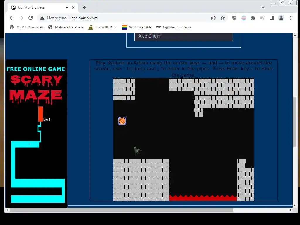The width and height of the screenshot is (300, 225).
Task: Click the horizontal scrollbar left arrow
Action: pos(7,210)
